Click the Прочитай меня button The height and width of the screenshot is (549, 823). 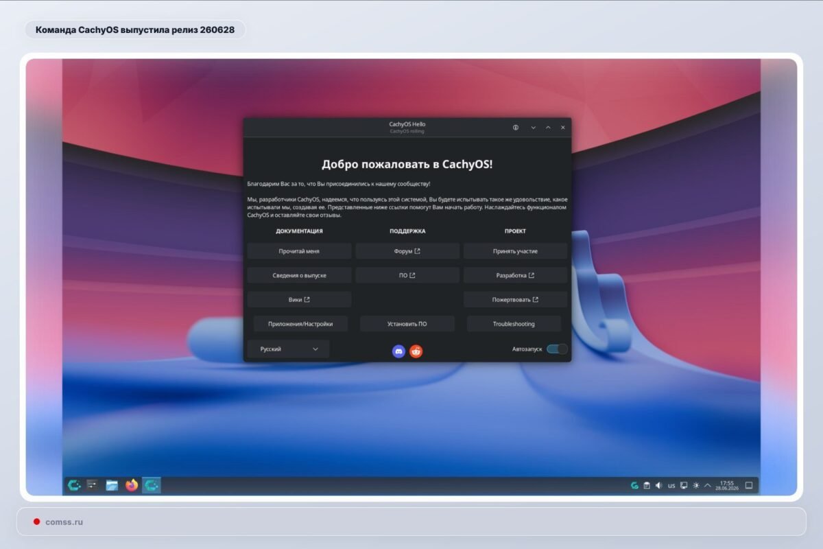(299, 251)
